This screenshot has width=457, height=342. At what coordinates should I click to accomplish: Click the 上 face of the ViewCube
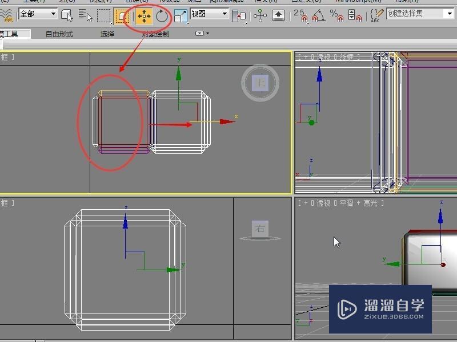(x=260, y=83)
